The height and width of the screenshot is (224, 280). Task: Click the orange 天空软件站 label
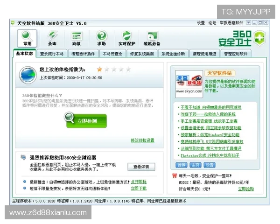coord(220,73)
